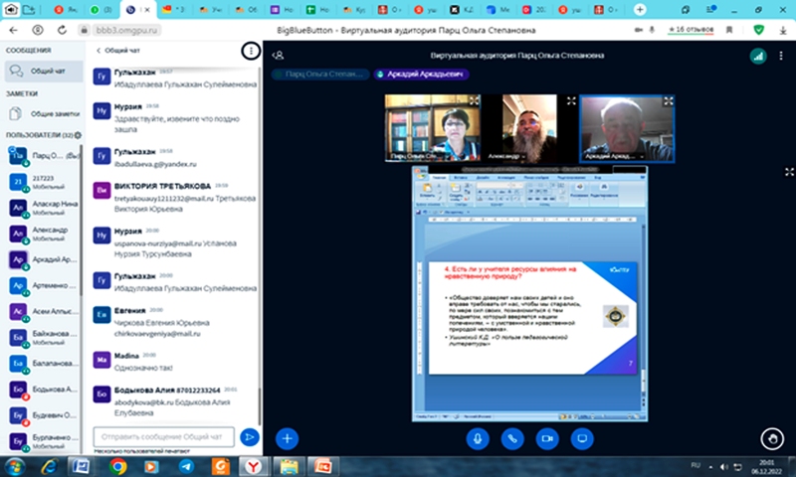Click the Парц Ольга Степан... talking indicator

pyautogui.click(x=320, y=74)
